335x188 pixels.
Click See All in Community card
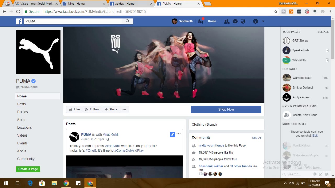click(257, 138)
